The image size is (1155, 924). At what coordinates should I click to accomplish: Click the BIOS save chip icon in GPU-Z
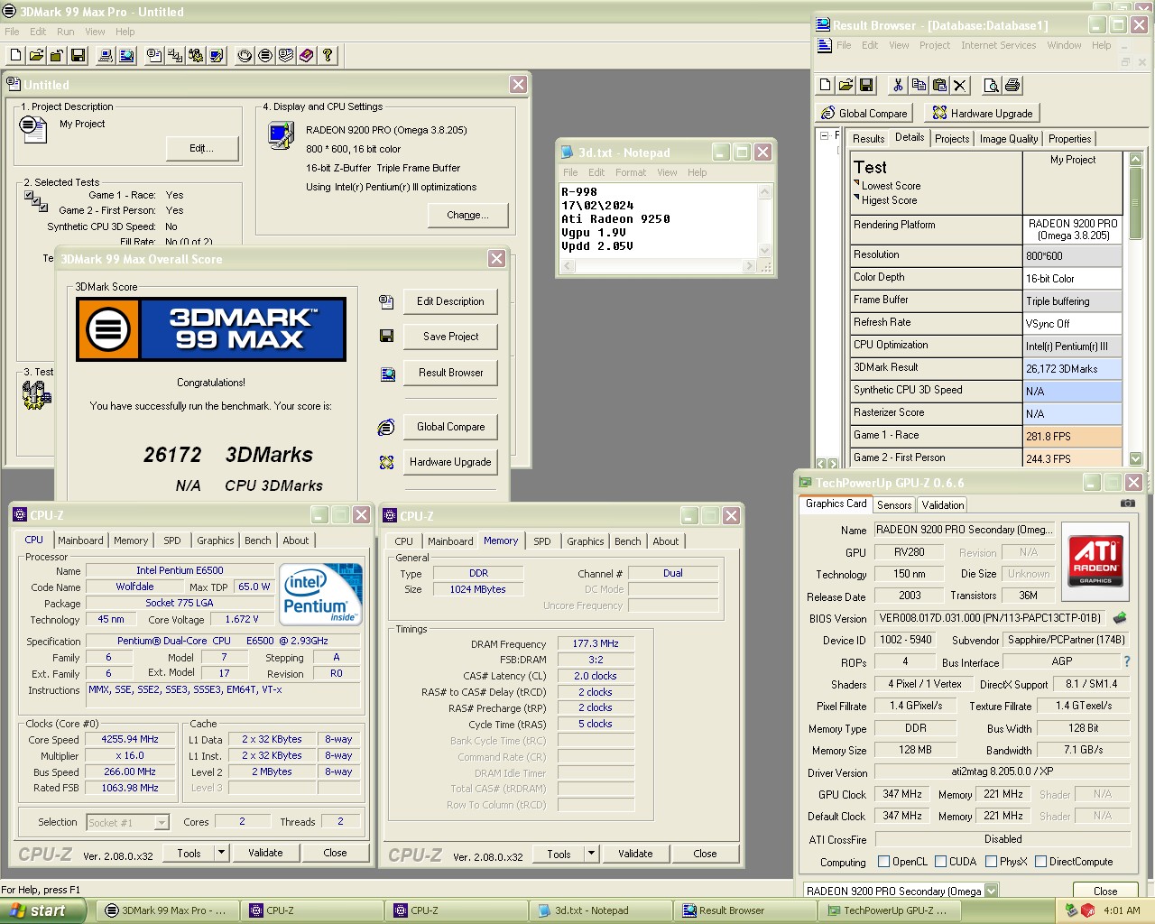coord(1120,618)
